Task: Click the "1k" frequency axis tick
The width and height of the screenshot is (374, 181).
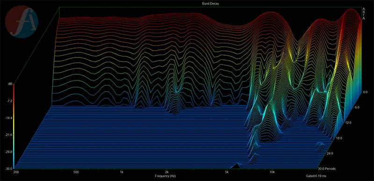Action: 122,172
